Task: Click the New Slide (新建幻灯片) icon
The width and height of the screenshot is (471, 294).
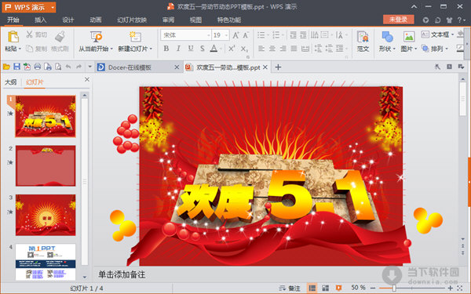Action: point(135,37)
